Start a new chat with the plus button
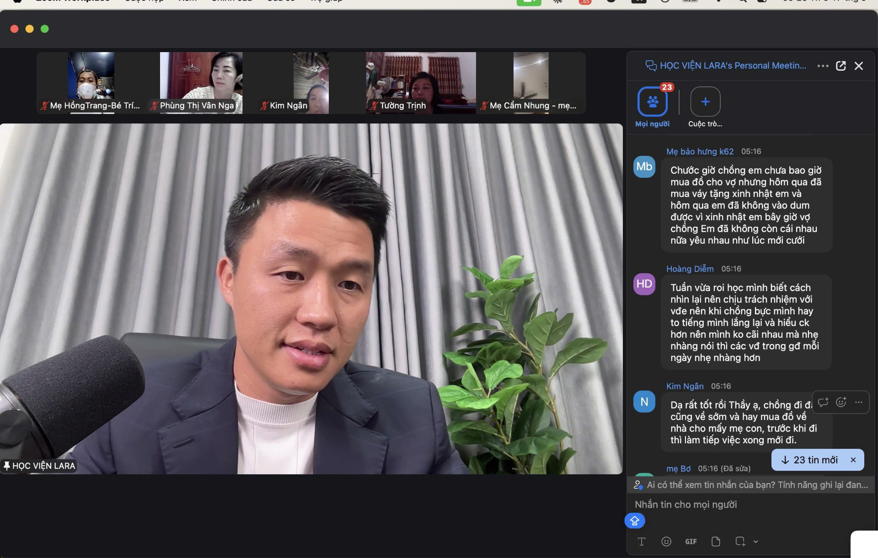Screen dimensions: 878x558 point(705,101)
